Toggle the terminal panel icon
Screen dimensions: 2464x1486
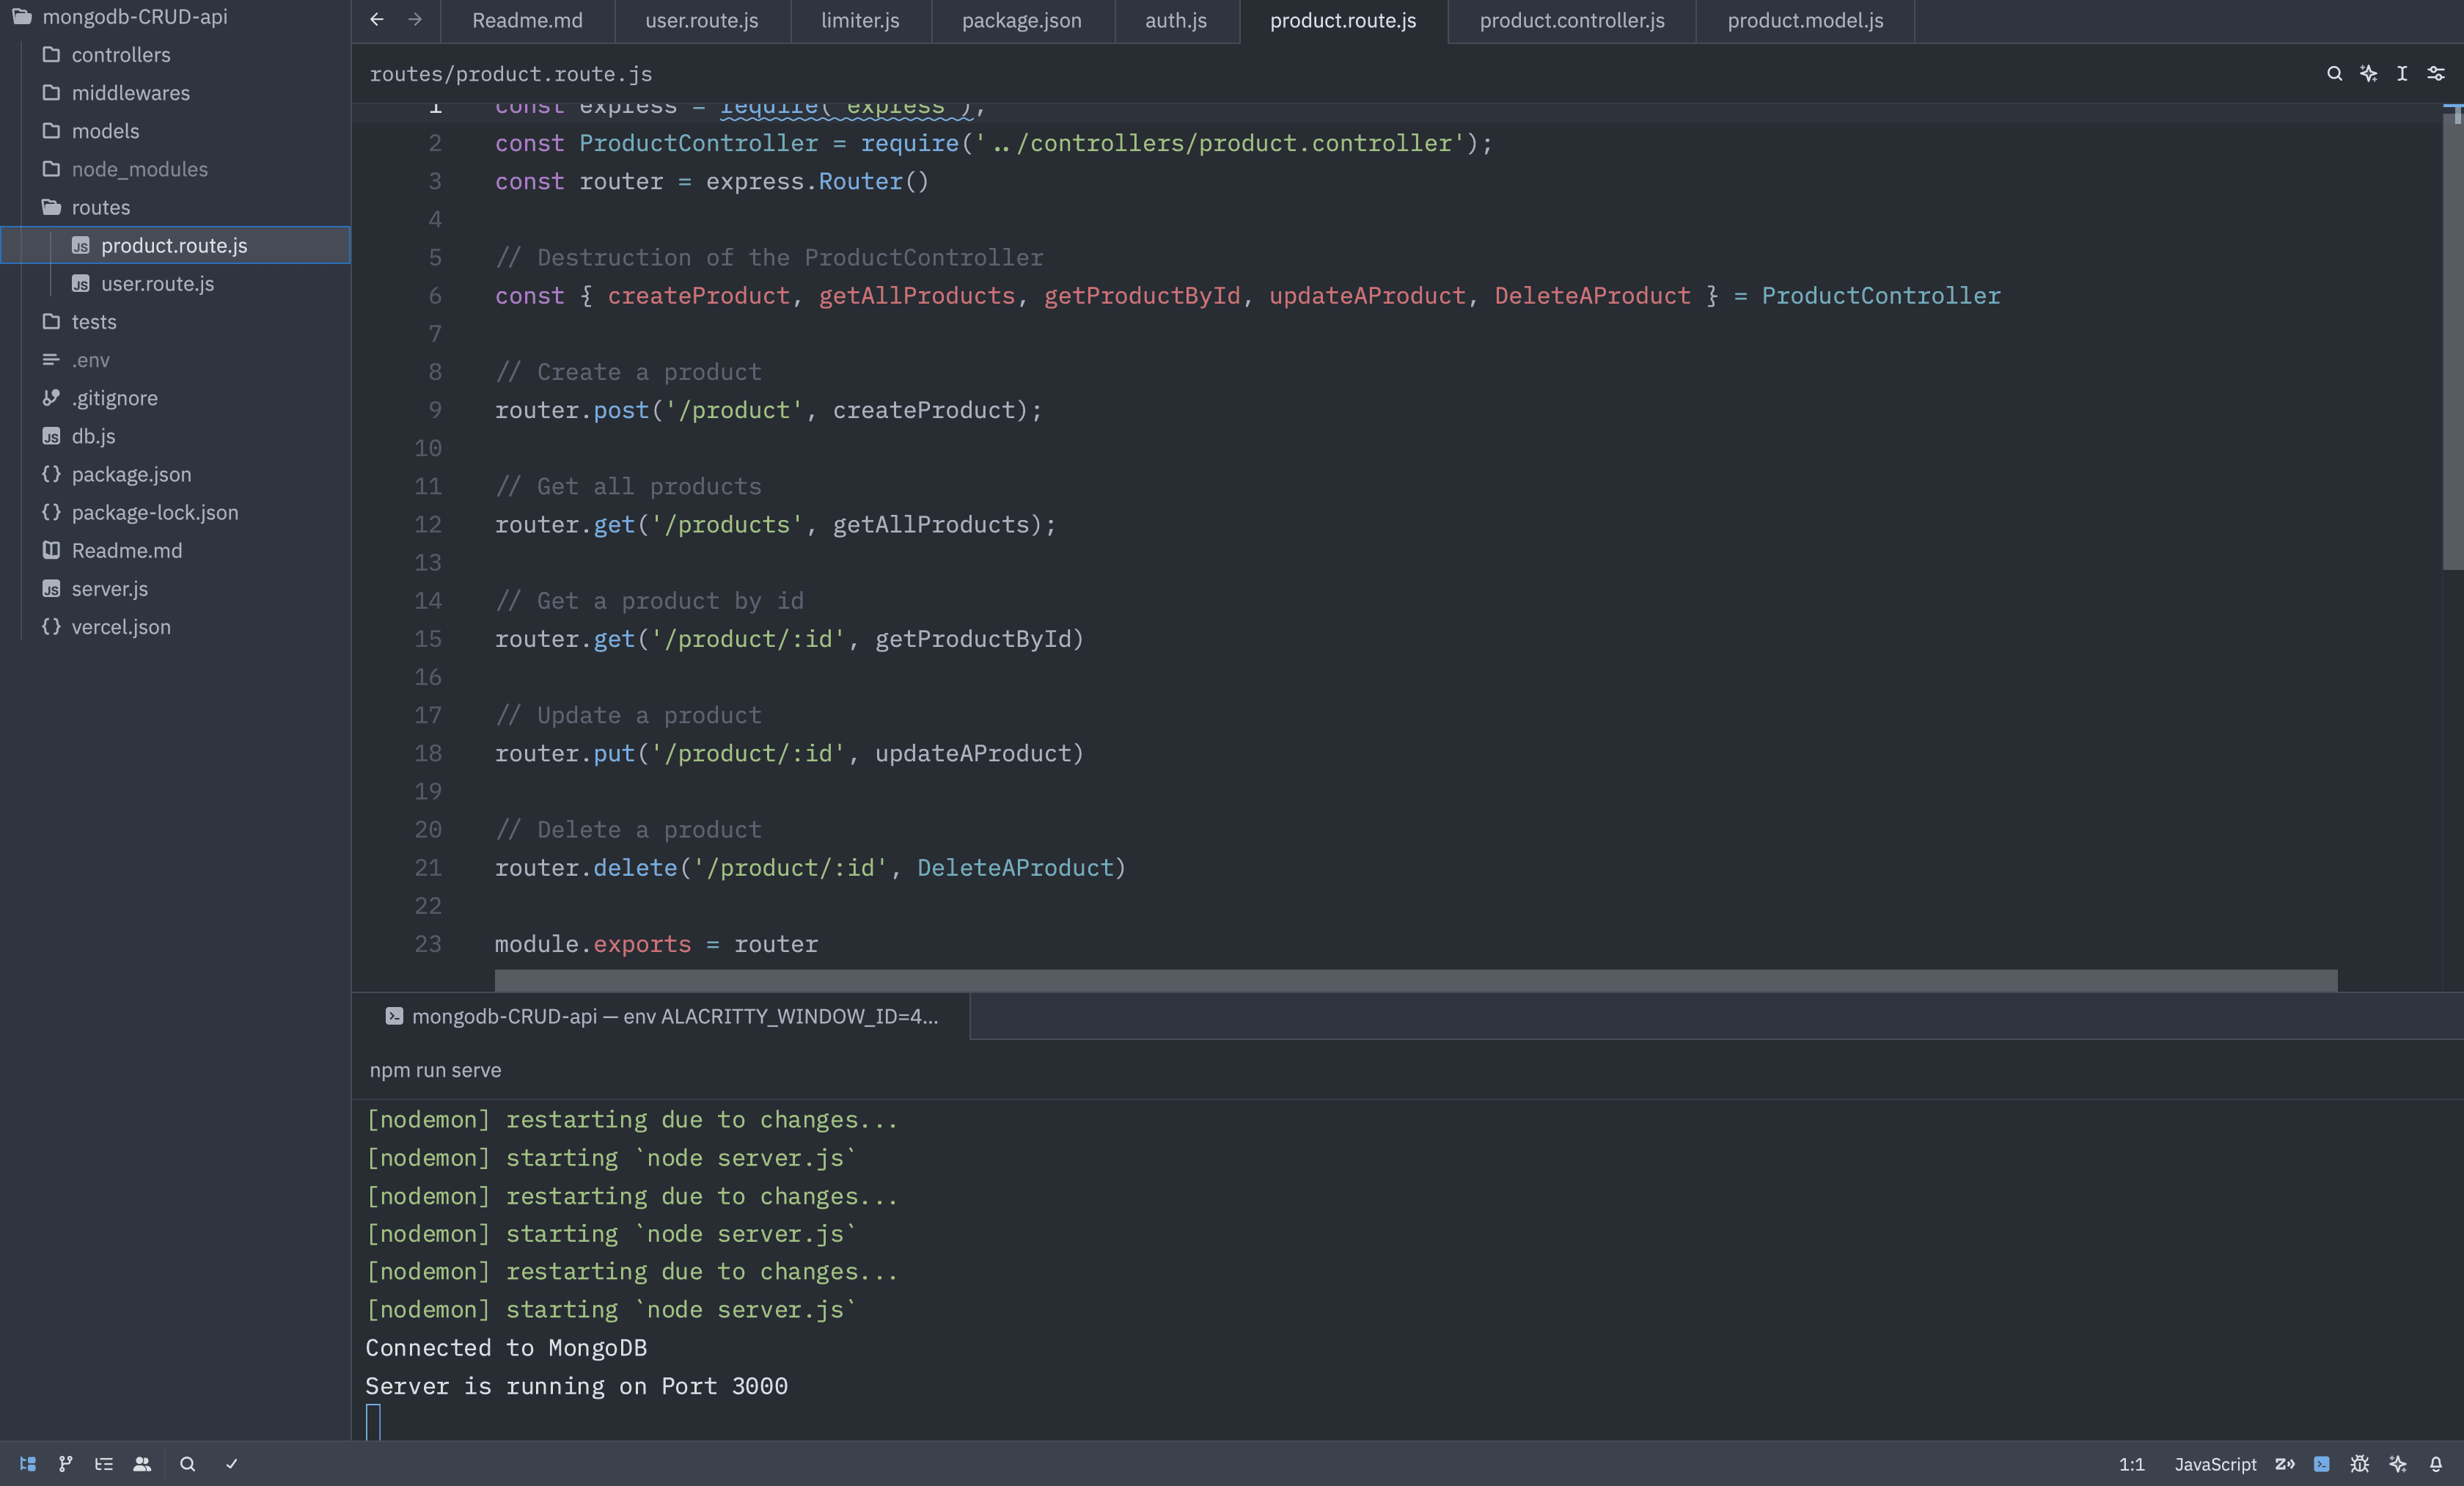pyautogui.click(x=2322, y=1463)
